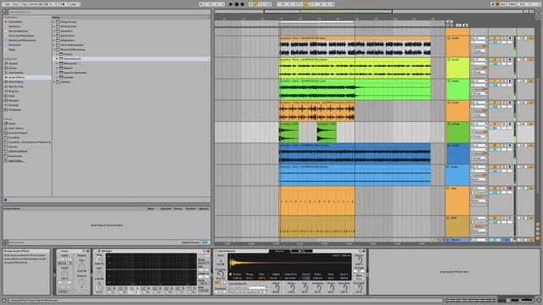Click the Plug-Ins category icon in browser
543x305 pixels.
click(6, 91)
